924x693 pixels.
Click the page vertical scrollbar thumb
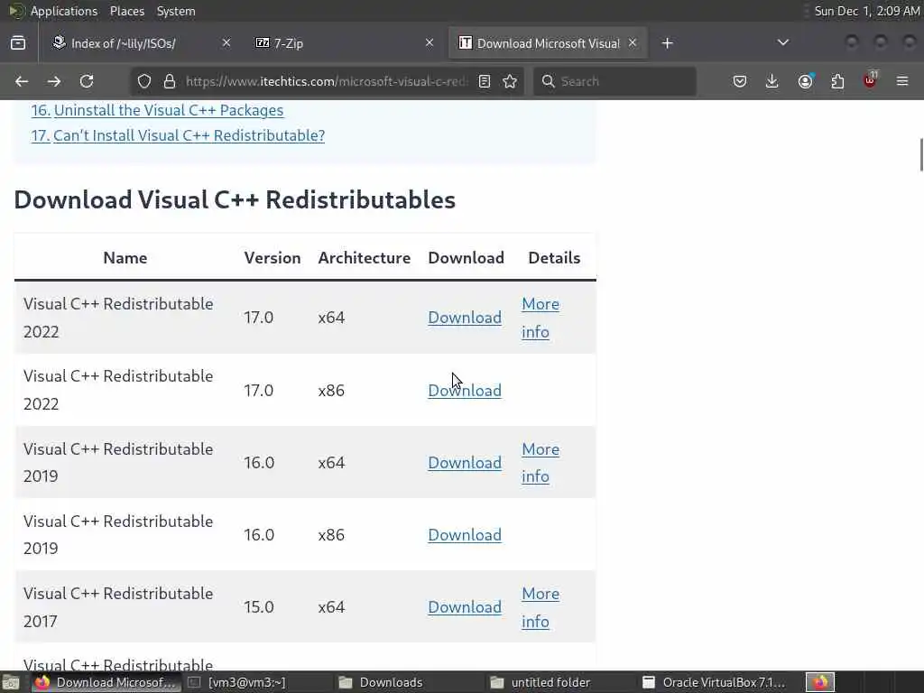tap(921, 155)
